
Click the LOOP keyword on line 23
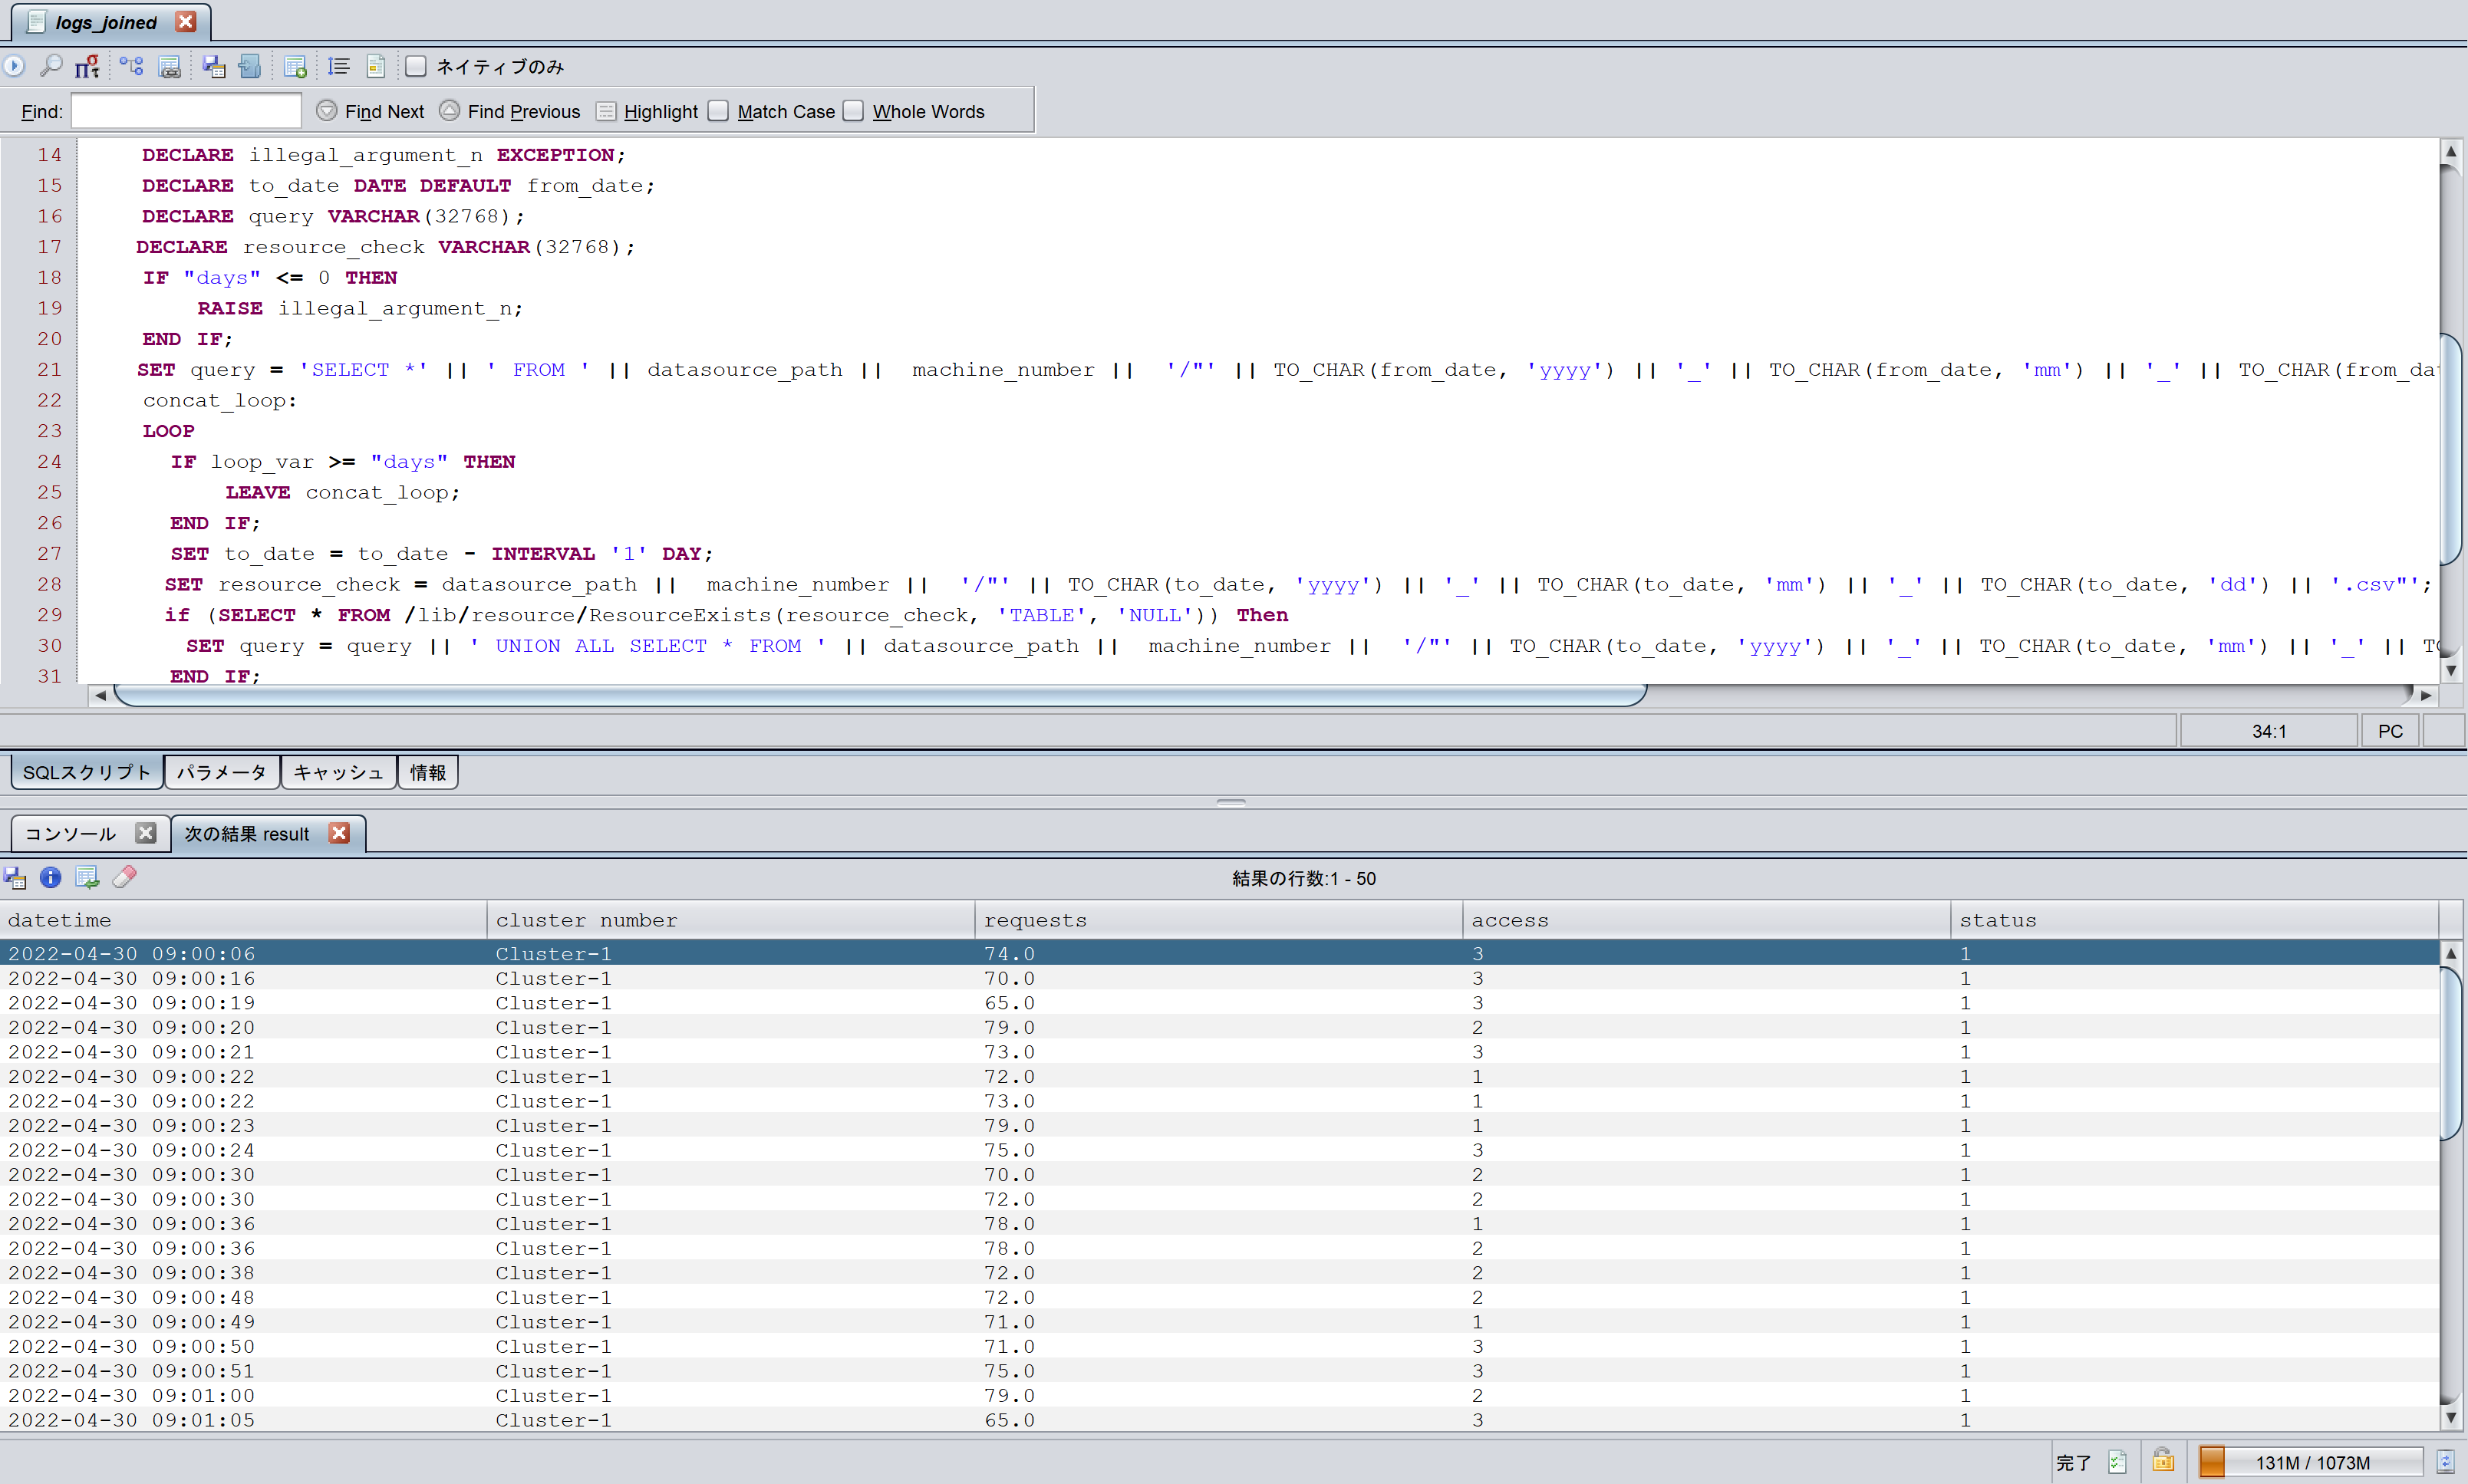pyautogui.click(x=168, y=431)
